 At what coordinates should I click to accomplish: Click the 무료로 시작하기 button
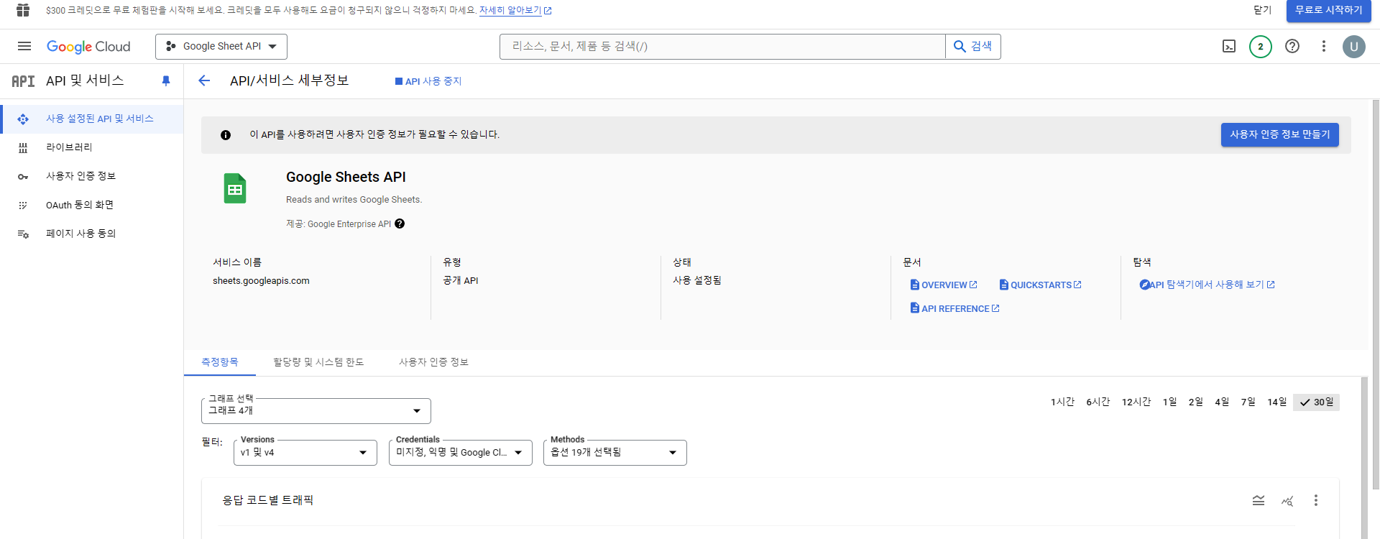(1329, 11)
